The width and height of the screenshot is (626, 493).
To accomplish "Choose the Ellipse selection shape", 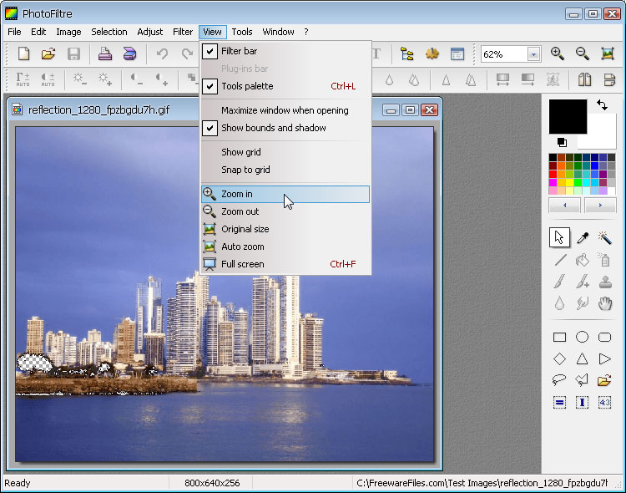I will click(582, 337).
